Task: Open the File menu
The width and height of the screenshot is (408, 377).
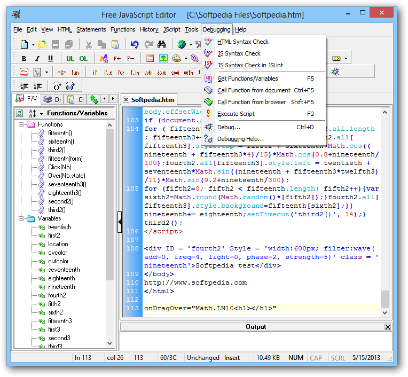Action: tap(18, 30)
